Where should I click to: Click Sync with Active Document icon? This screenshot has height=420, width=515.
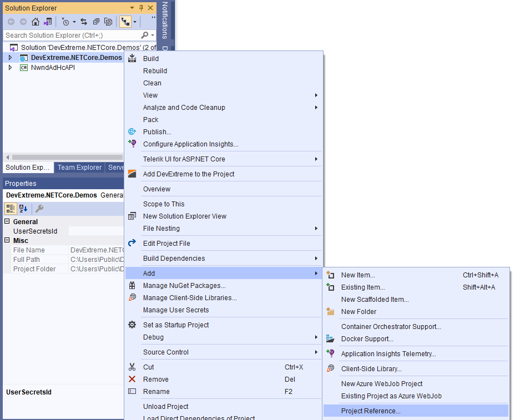coord(84,22)
